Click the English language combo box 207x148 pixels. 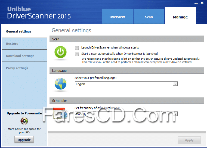pyautogui.click(x=126, y=84)
